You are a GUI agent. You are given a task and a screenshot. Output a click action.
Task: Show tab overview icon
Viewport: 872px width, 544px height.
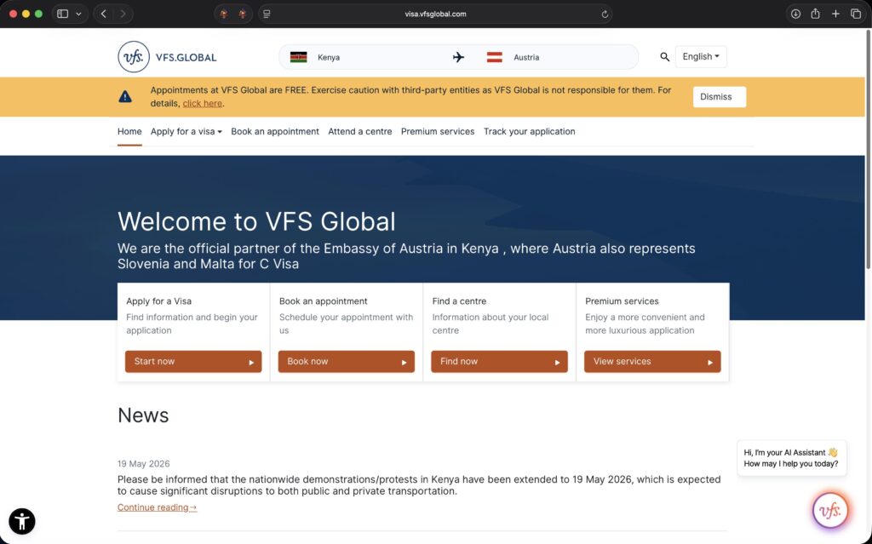click(x=856, y=14)
